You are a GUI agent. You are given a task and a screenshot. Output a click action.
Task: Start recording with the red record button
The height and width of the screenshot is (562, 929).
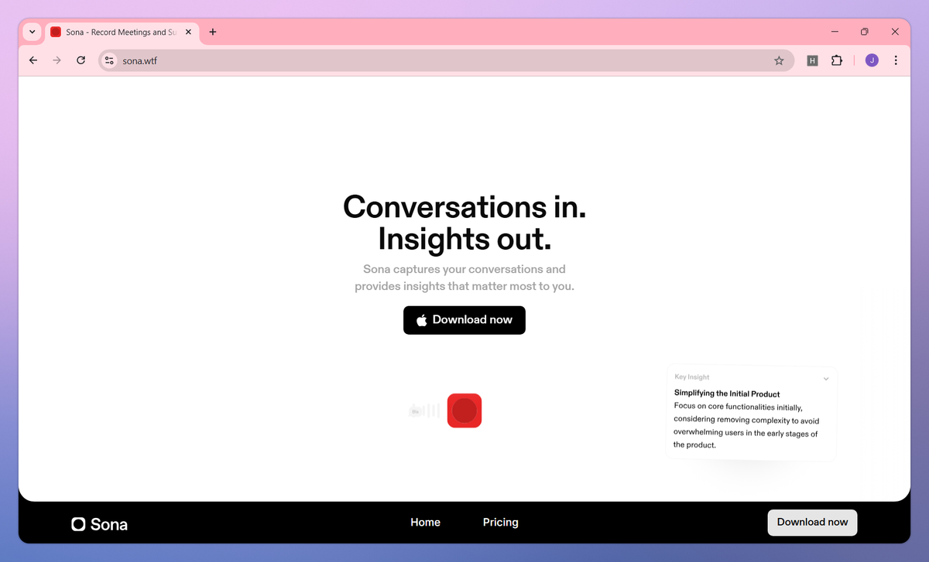[x=464, y=410]
